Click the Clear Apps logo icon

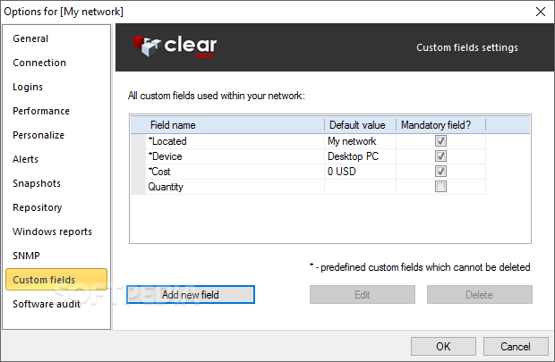[x=147, y=46]
